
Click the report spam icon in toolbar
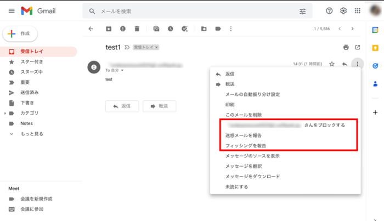click(x=123, y=29)
